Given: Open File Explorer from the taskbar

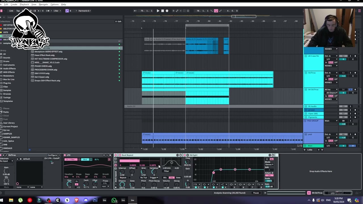Looking at the screenshot, I should click(11, 200).
